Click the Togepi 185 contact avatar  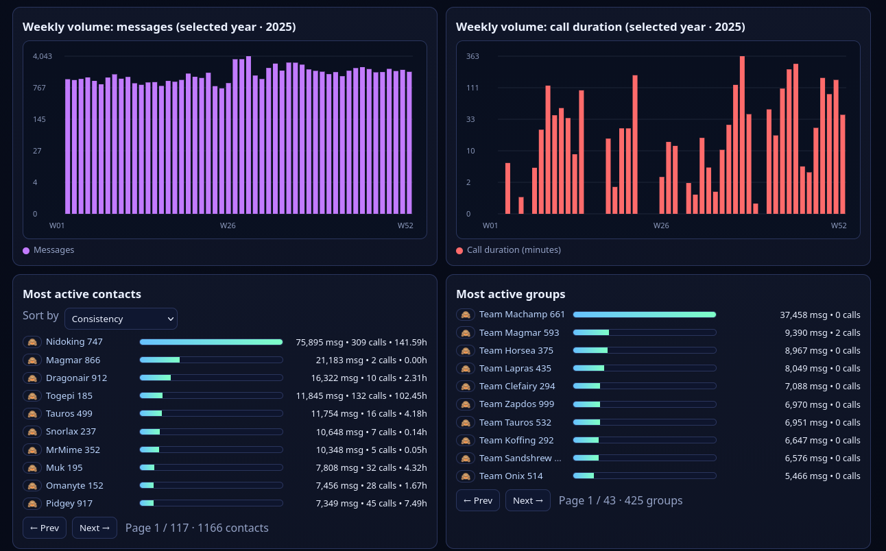coord(32,395)
